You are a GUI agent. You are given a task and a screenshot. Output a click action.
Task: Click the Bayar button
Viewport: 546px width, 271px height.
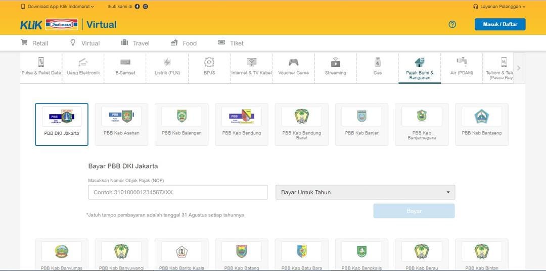tap(414, 211)
